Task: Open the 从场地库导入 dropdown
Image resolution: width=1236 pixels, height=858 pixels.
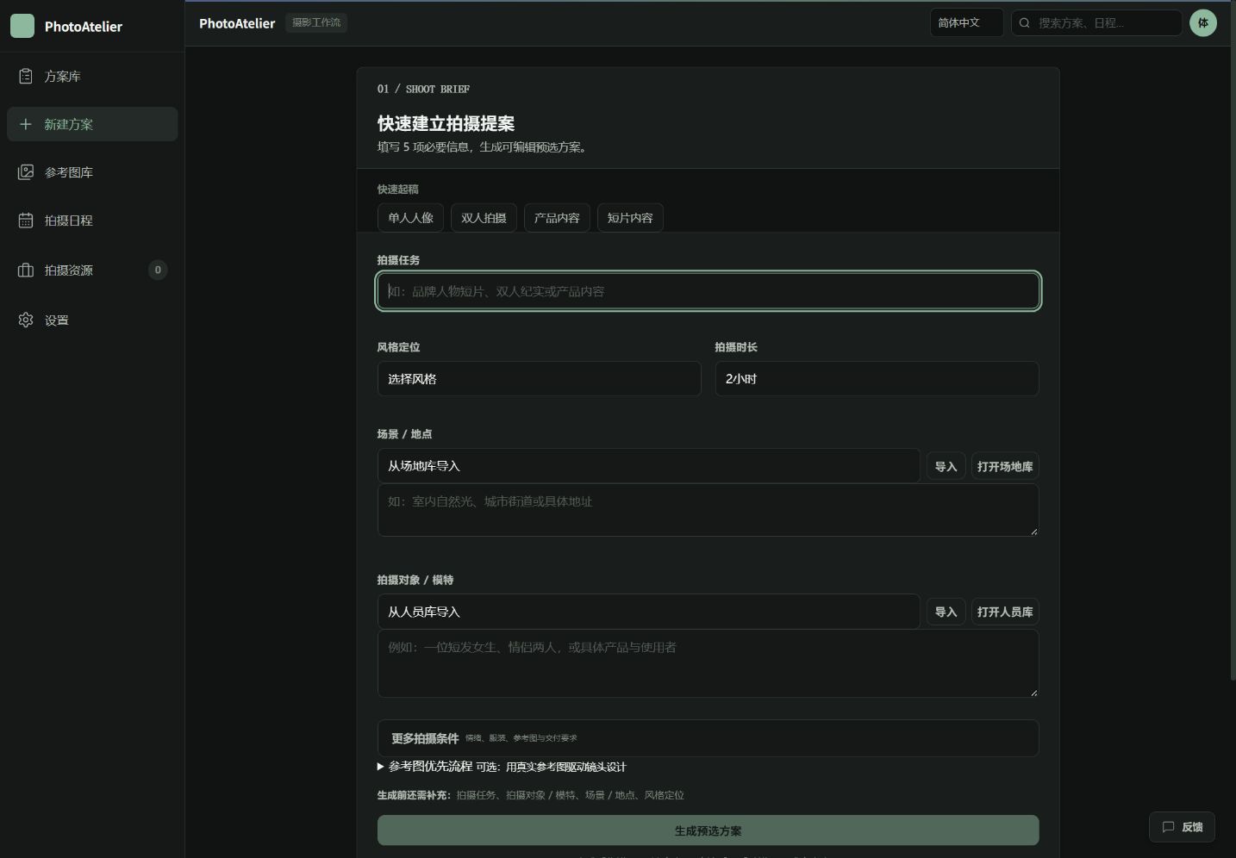Action: coord(648,466)
